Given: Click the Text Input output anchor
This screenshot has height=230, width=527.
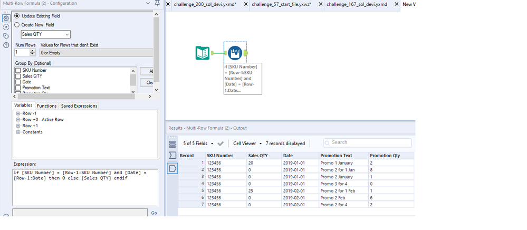Looking at the screenshot, I should pos(213,53).
